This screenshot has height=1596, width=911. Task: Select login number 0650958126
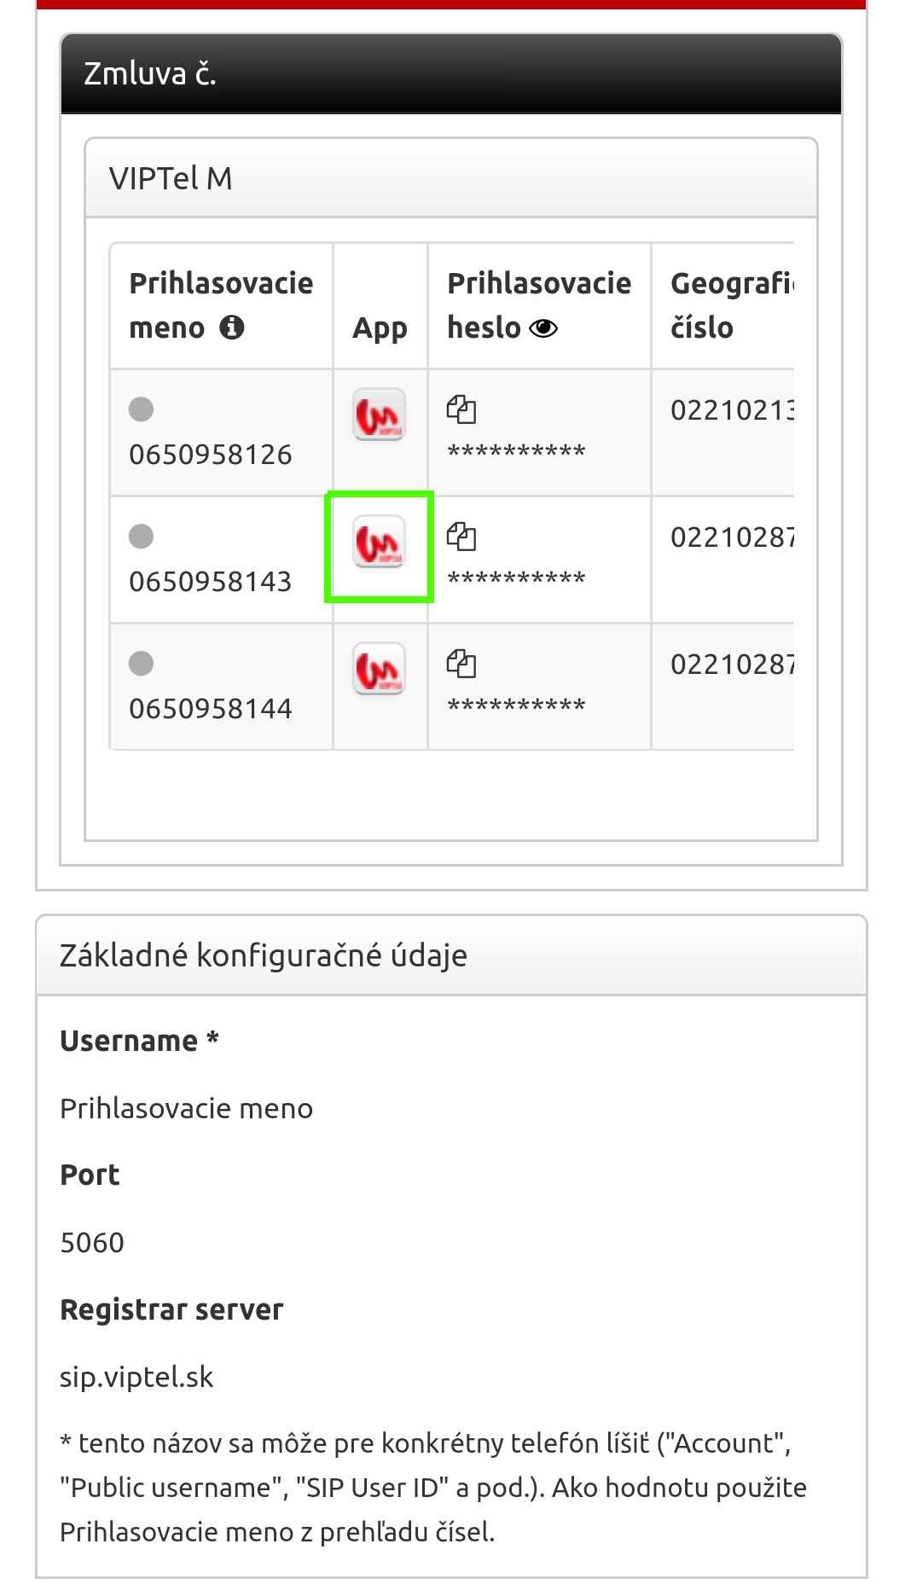(x=211, y=455)
